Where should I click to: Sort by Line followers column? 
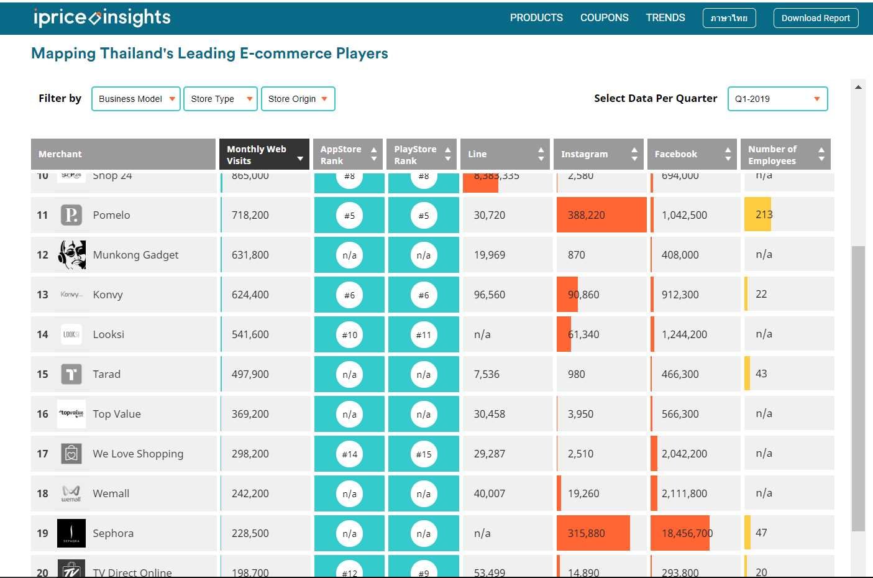505,154
